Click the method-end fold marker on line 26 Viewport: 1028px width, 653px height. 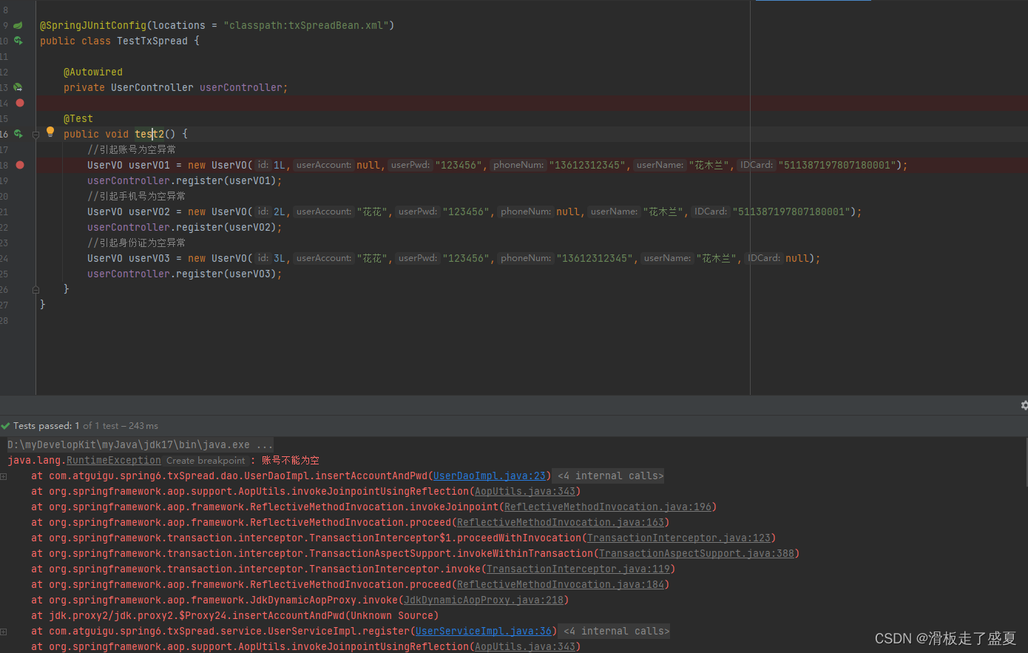click(x=35, y=289)
